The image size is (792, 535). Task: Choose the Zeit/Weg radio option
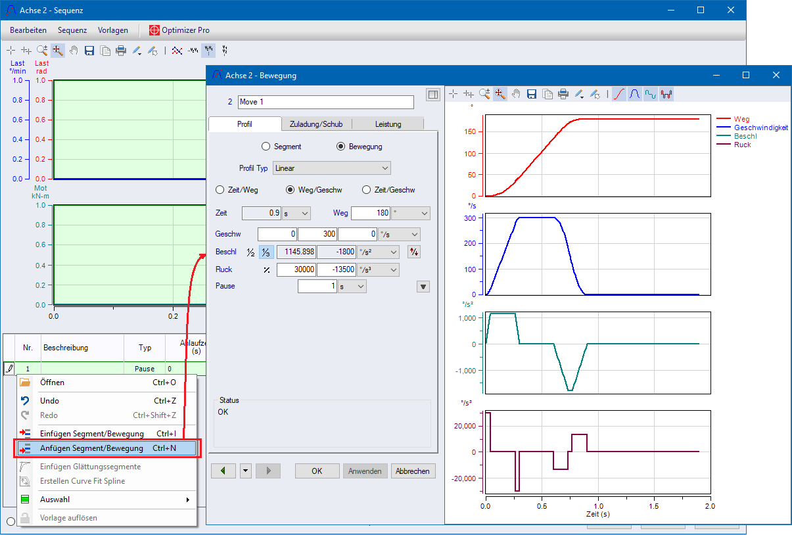(x=220, y=190)
